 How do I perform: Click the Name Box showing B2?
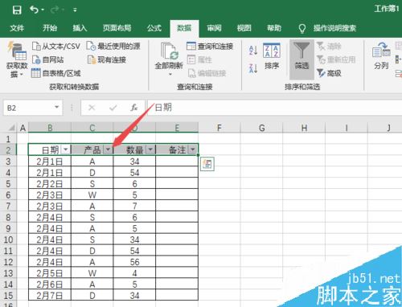pos(28,108)
